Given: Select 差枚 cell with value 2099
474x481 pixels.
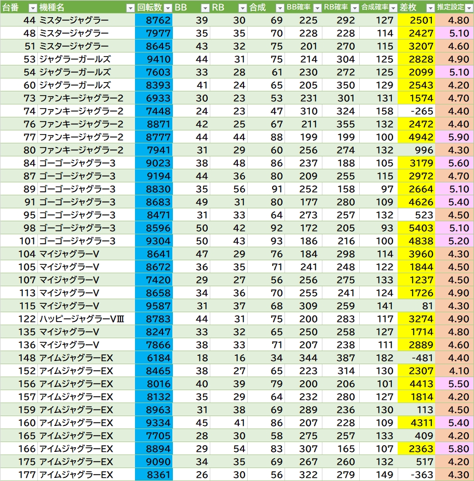Looking at the screenshot, I should 416,72.
